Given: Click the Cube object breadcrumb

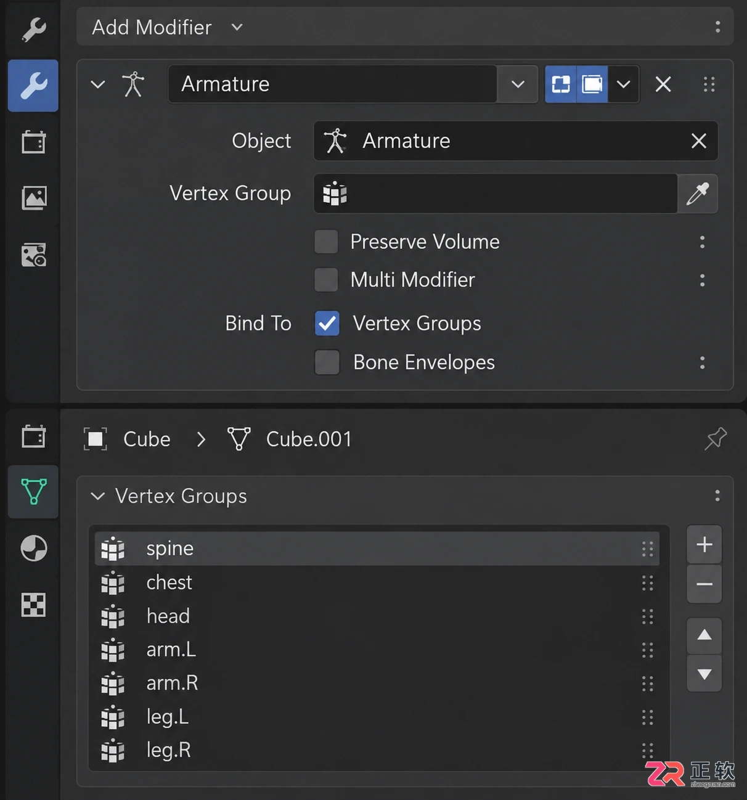Looking at the screenshot, I should click(127, 439).
